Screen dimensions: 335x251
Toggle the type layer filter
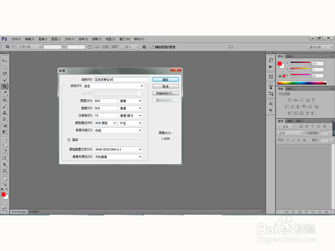point(312,126)
